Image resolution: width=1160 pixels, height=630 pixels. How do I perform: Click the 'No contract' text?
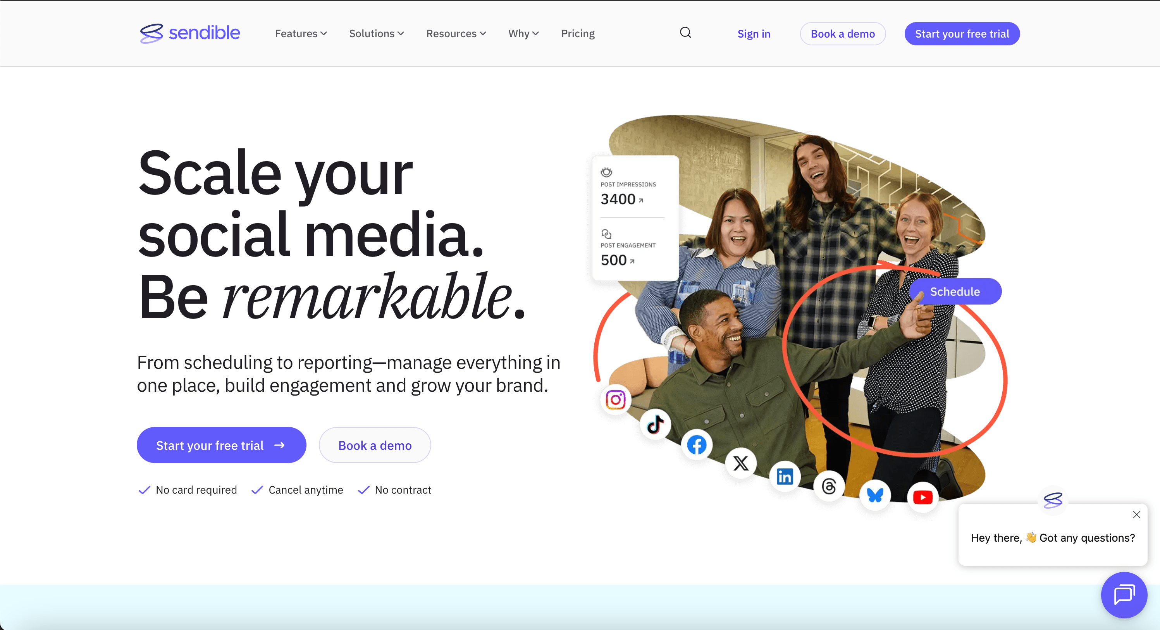[x=403, y=489]
